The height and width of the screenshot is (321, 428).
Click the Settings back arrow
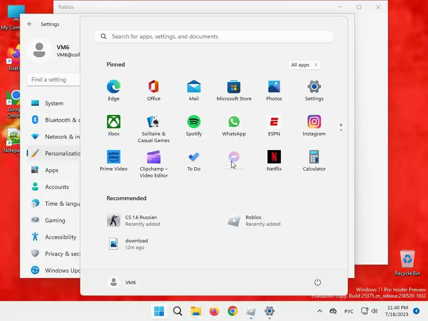coord(30,24)
